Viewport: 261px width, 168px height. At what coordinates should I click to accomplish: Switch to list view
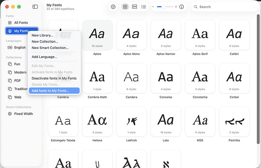click(x=143, y=7)
